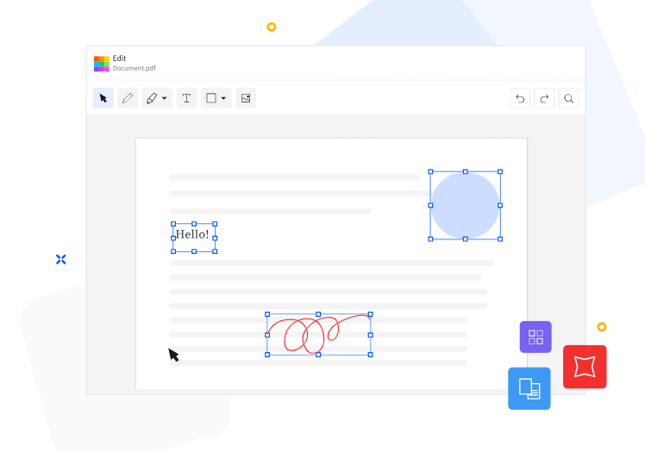Select the pencil drawing tool

pyautogui.click(x=128, y=98)
